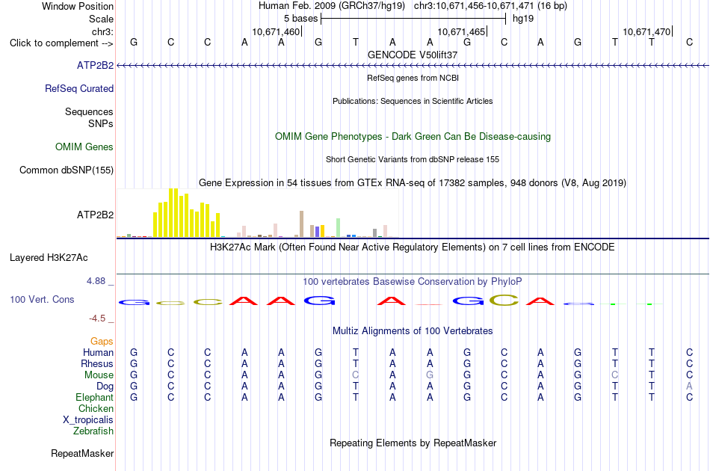The image size is (710, 471).
Task: Select the Mouse alignment row label
Action: click(99, 375)
